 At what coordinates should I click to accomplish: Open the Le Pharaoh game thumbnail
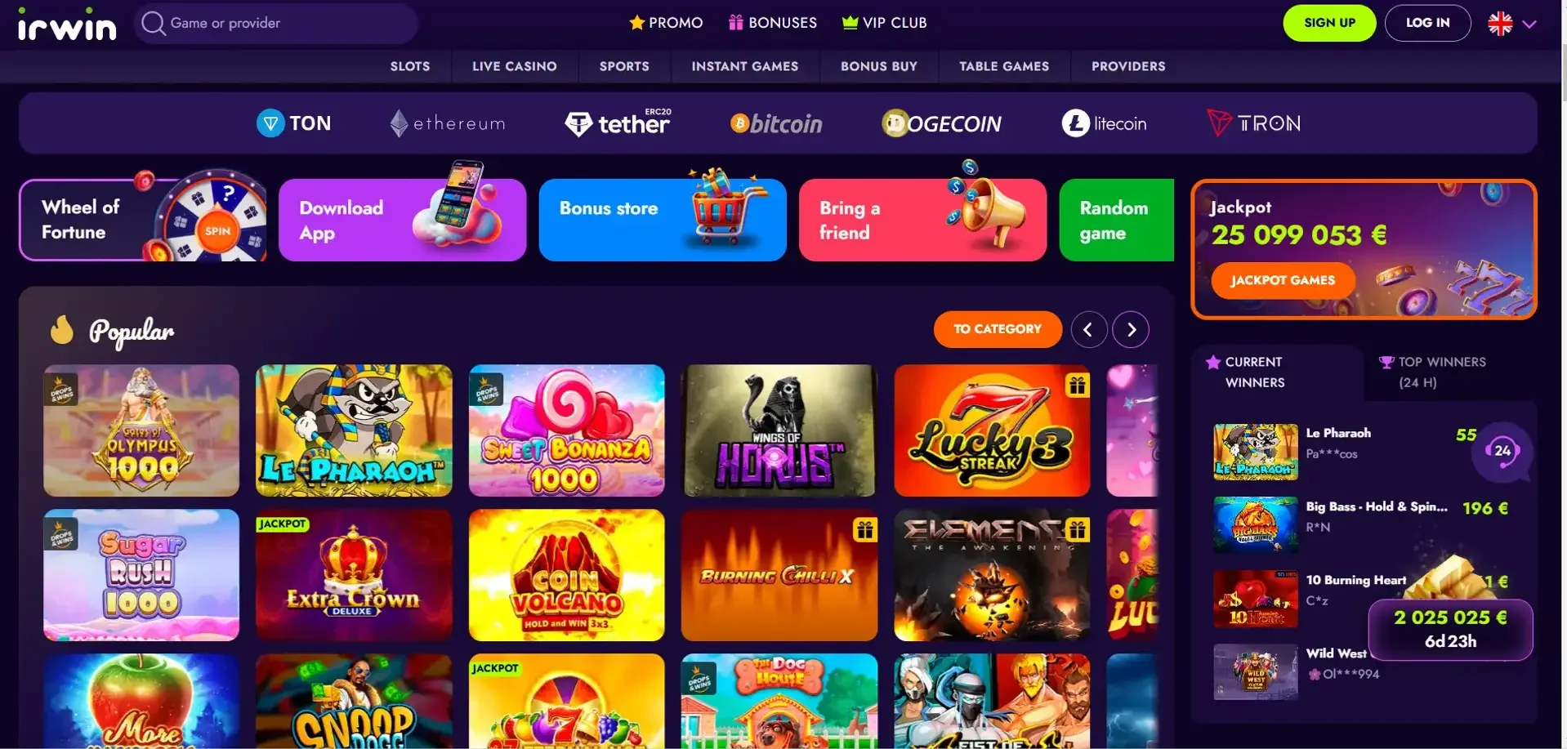pyautogui.click(x=354, y=430)
